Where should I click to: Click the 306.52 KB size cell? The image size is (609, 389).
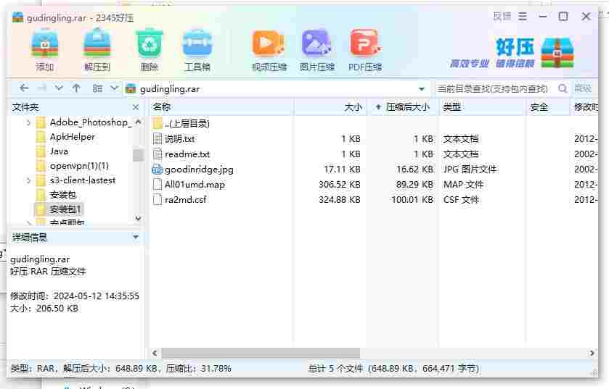[340, 185]
